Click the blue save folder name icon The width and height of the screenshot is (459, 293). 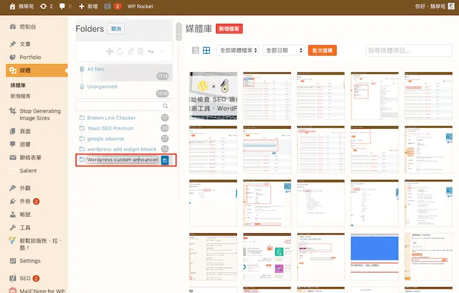[165, 160]
